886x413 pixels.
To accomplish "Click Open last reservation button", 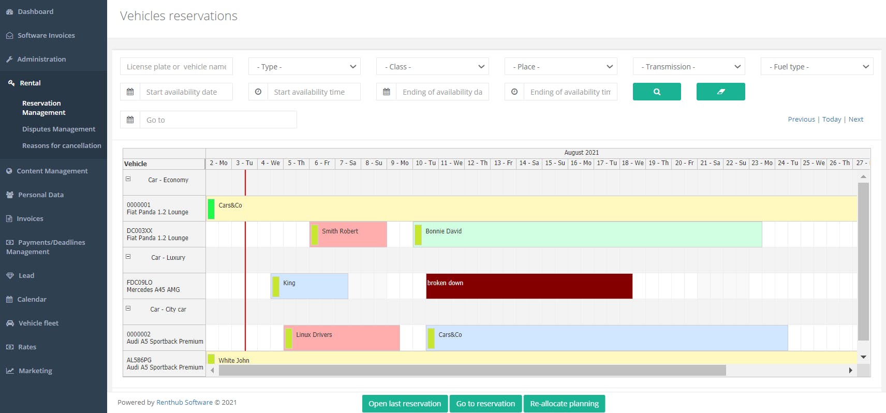I will pos(405,404).
